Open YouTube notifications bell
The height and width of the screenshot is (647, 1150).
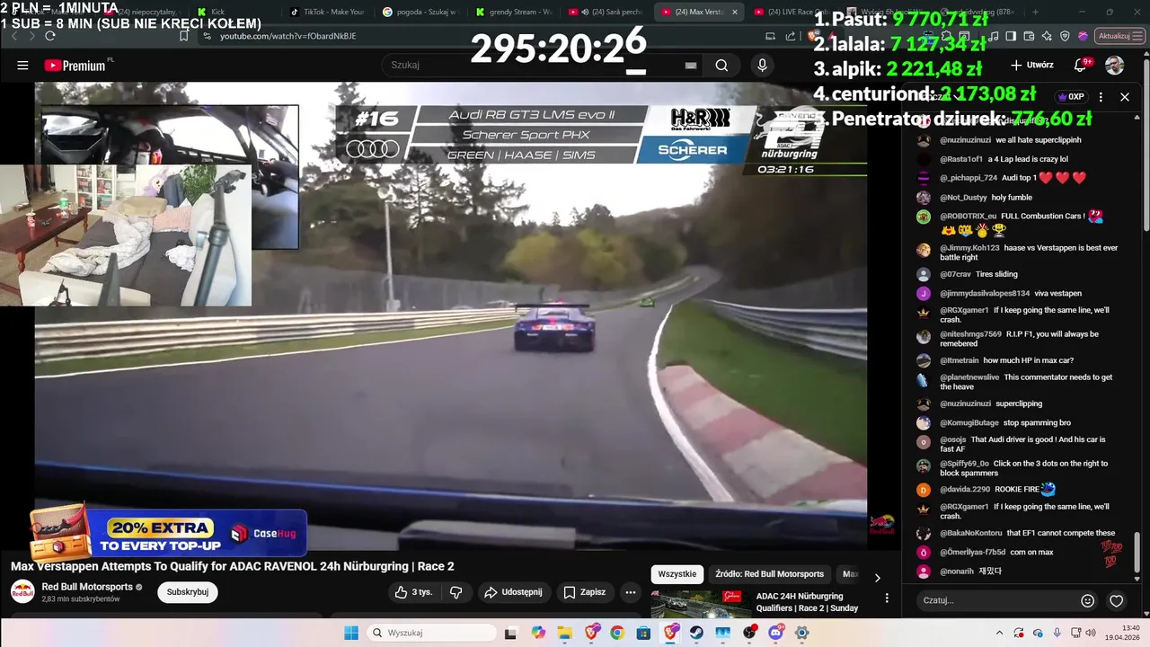point(1081,65)
